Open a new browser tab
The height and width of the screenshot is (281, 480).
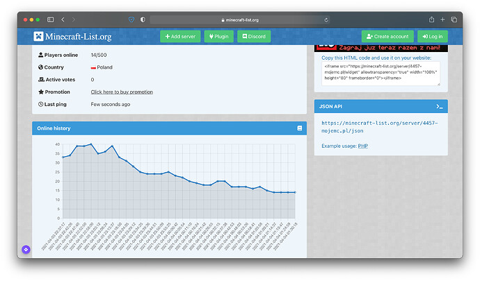(x=443, y=19)
